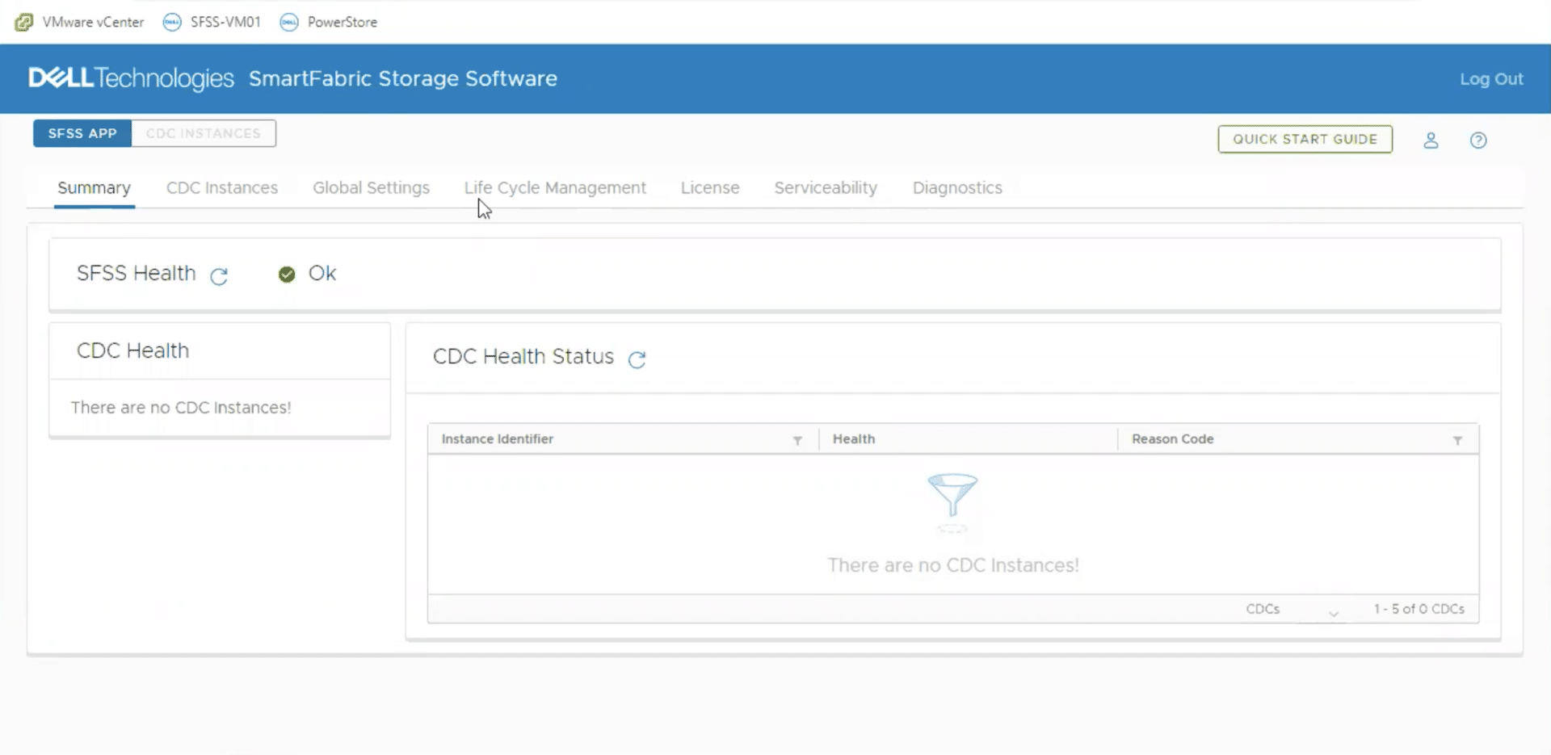Open the help question mark icon
The image size is (1551, 755).
coord(1478,141)
